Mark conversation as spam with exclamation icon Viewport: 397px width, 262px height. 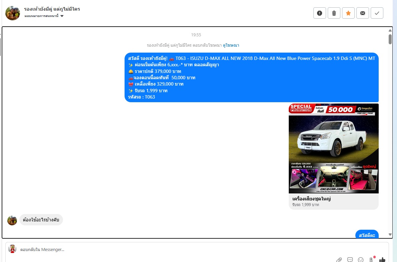click(x=319, y=13)
